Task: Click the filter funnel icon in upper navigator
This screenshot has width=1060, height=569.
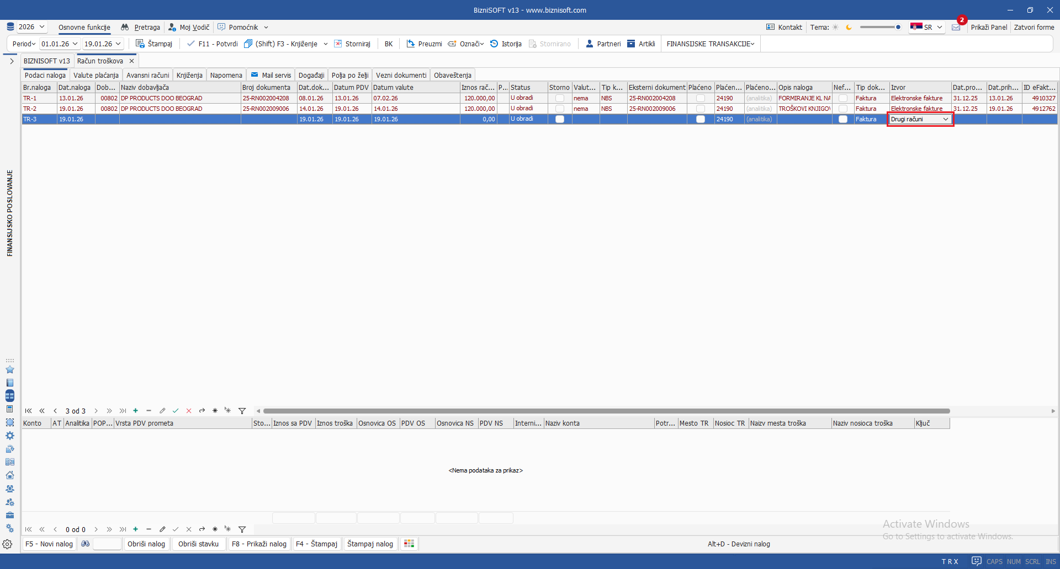Action: coord(242,411)
